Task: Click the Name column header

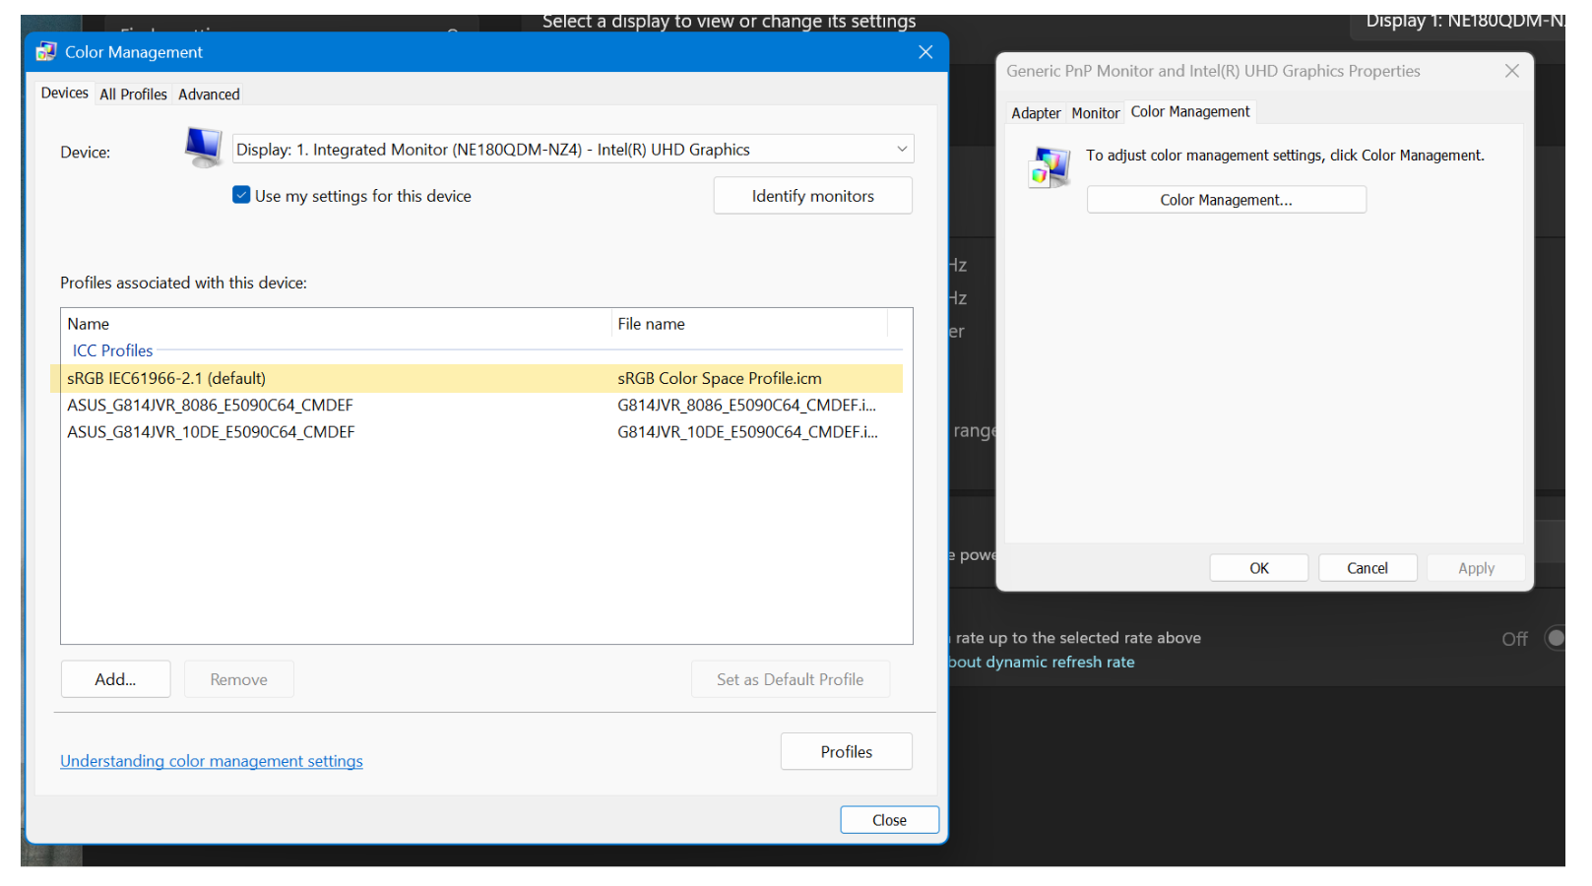Action: pyautogui.click(x=336, y=324)
